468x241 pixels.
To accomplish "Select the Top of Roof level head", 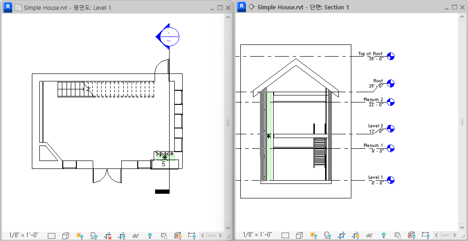I will click(390, 56).
